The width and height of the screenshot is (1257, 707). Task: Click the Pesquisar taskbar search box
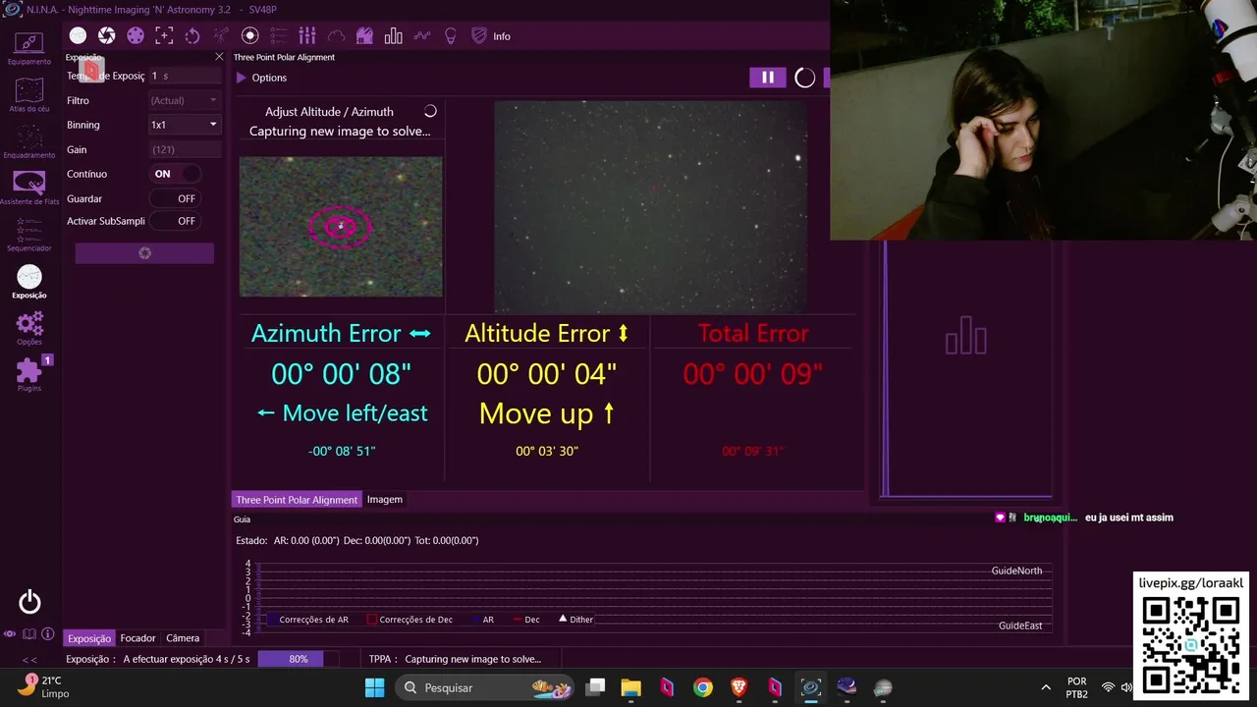(485, 687)
